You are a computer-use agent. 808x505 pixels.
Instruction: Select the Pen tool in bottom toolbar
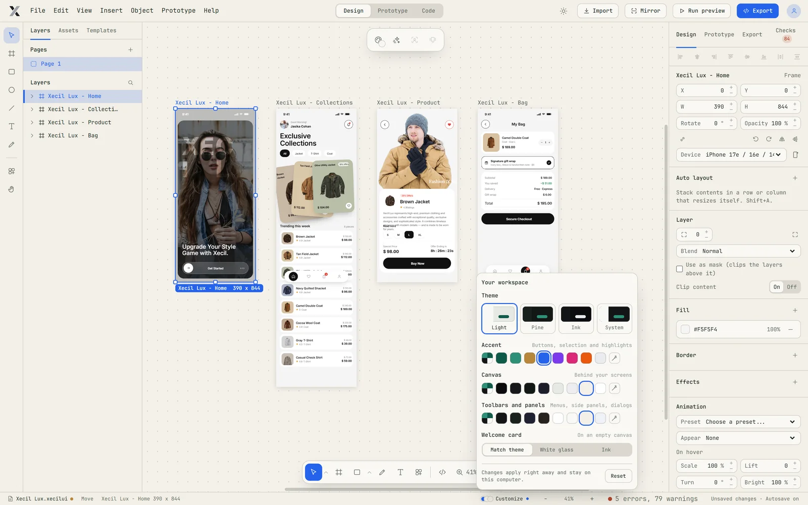click(382, 472)
